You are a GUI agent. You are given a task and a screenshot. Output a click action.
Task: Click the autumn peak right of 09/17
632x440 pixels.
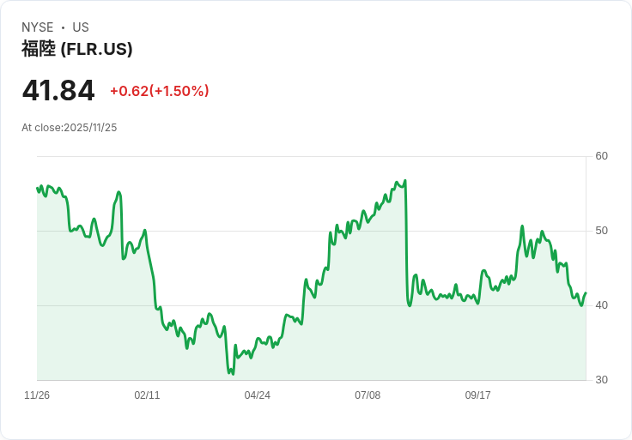[522, 226]
